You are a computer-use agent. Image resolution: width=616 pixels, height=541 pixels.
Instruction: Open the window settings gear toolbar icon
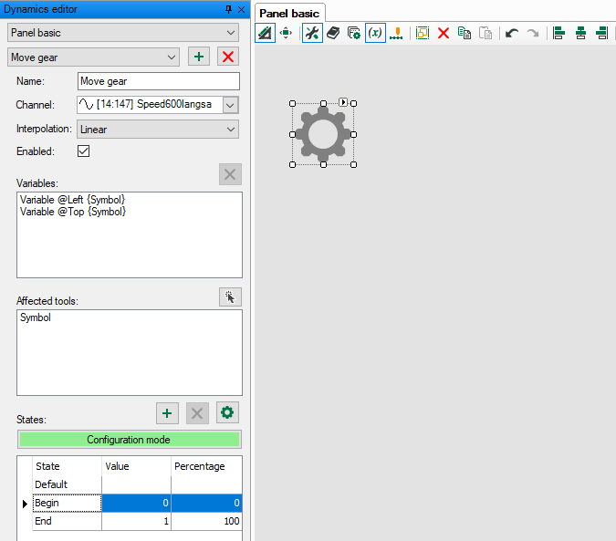point(354,33)
